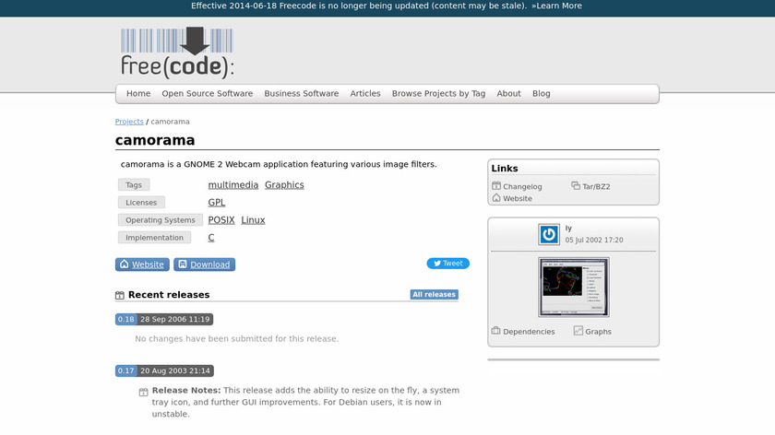Click the Changelog calendar icon in Links
The image size is (775, 435).
pos(496,185)
